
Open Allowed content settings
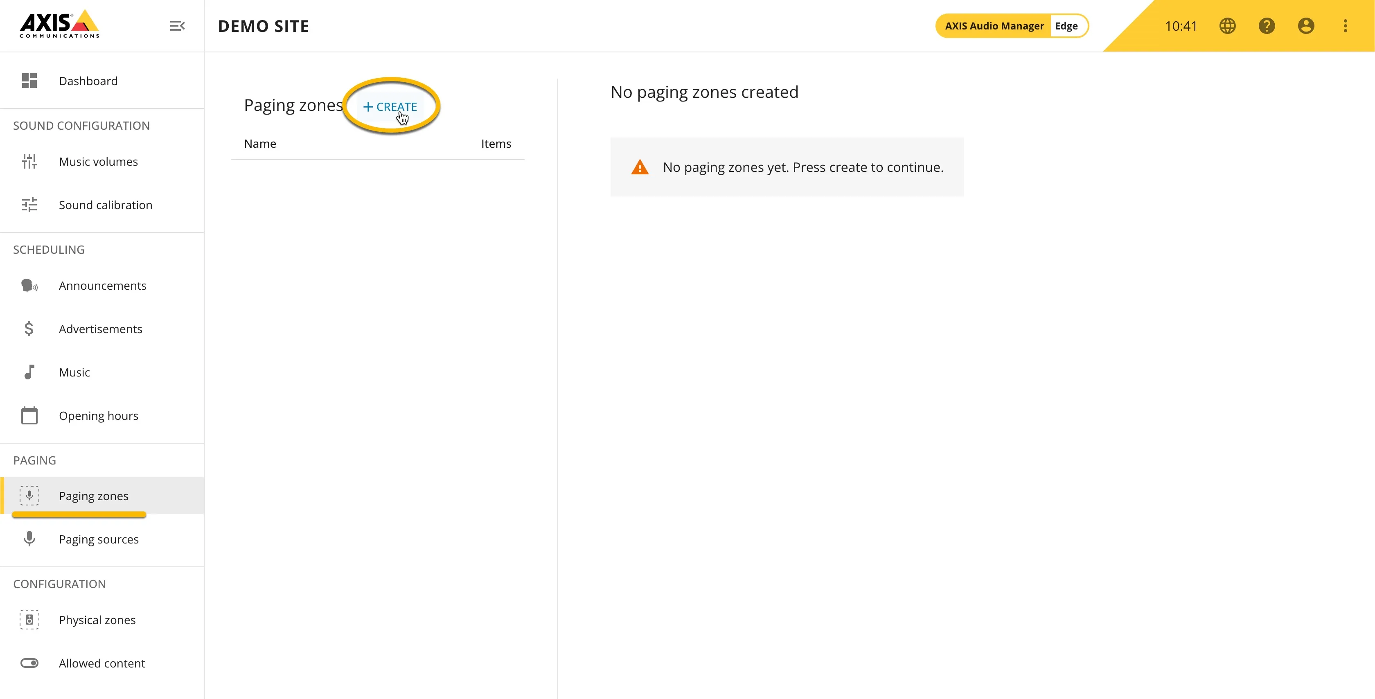[102, 663]
